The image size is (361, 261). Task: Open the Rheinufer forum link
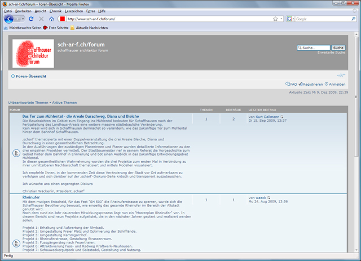click(33, 197)
